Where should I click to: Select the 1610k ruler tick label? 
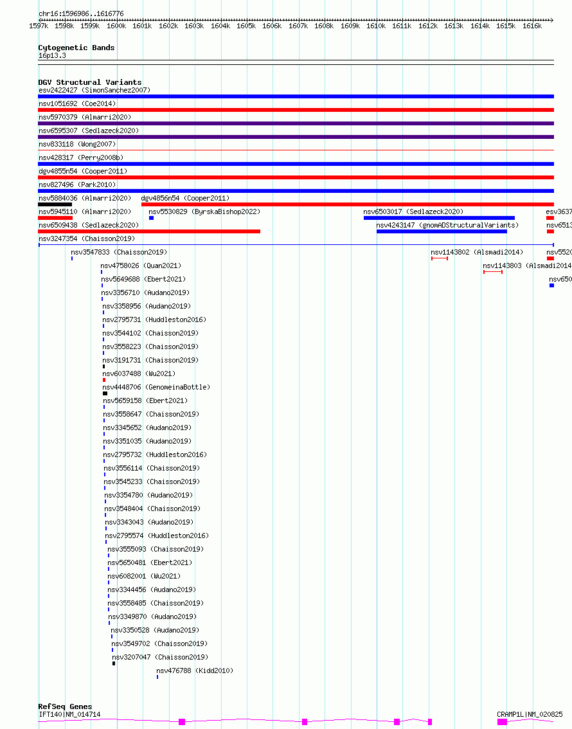[x=376, y=26]
